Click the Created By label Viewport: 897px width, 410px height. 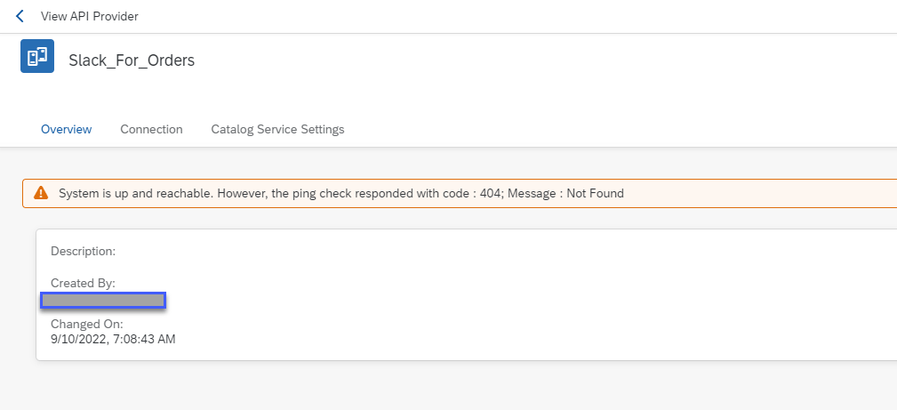pos(83,283)
